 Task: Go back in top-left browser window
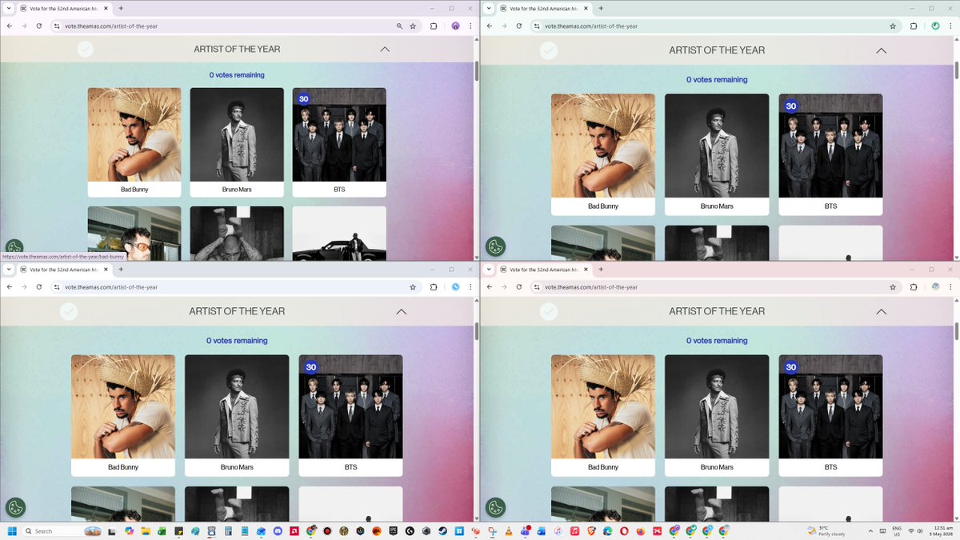8,26
